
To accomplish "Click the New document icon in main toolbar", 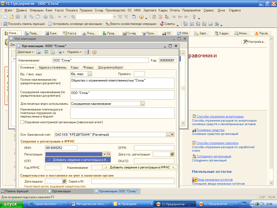I will pos(5,17).
